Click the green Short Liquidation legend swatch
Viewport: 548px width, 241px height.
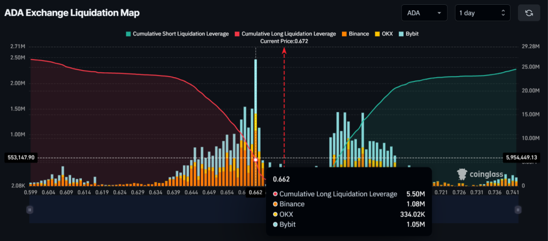(x=128, y=34)
